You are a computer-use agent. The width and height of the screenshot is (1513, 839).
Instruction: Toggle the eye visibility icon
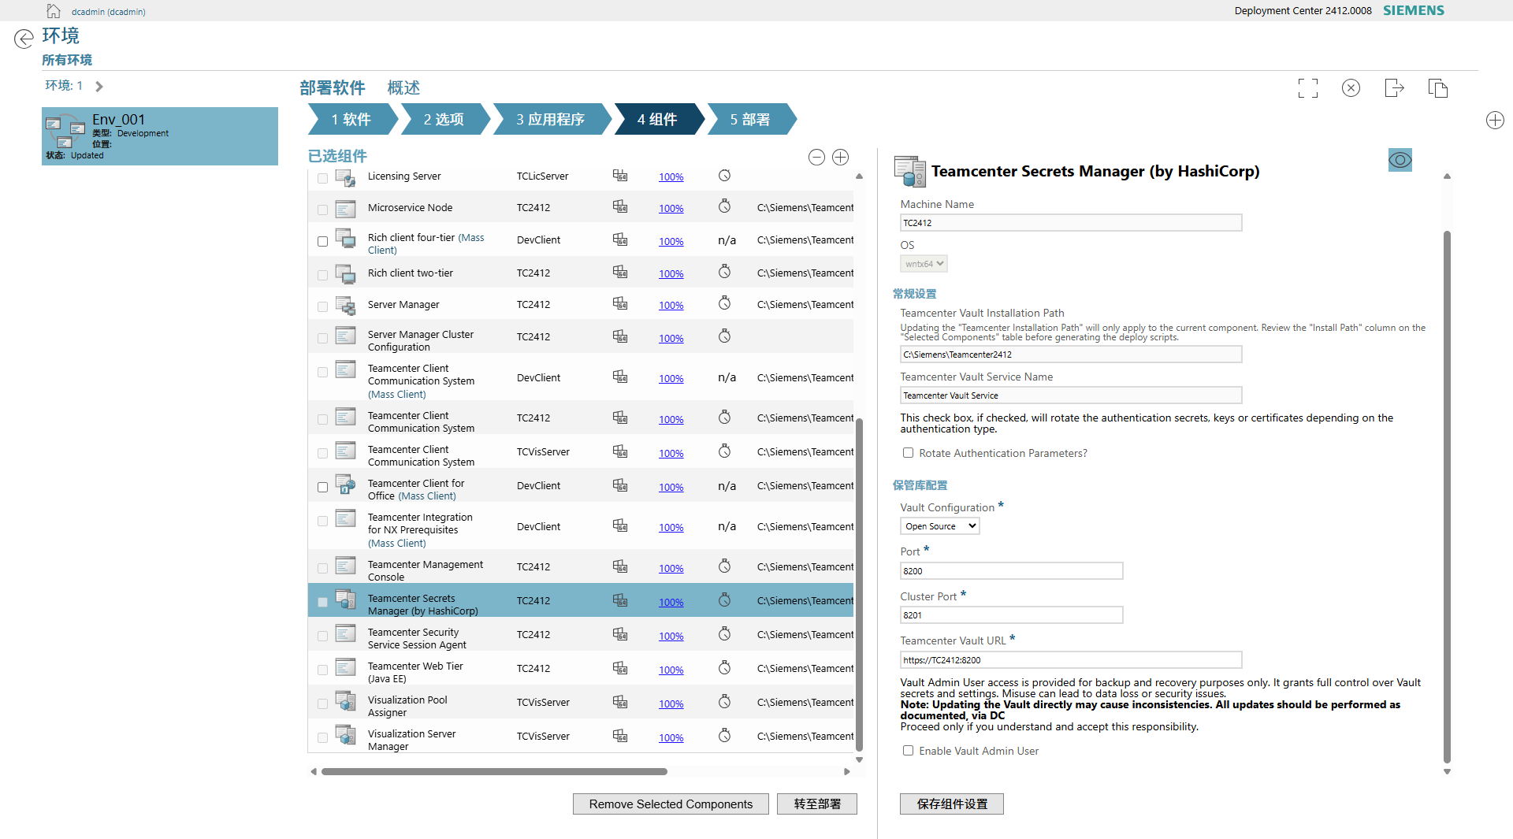click(x=1400, y=160)
